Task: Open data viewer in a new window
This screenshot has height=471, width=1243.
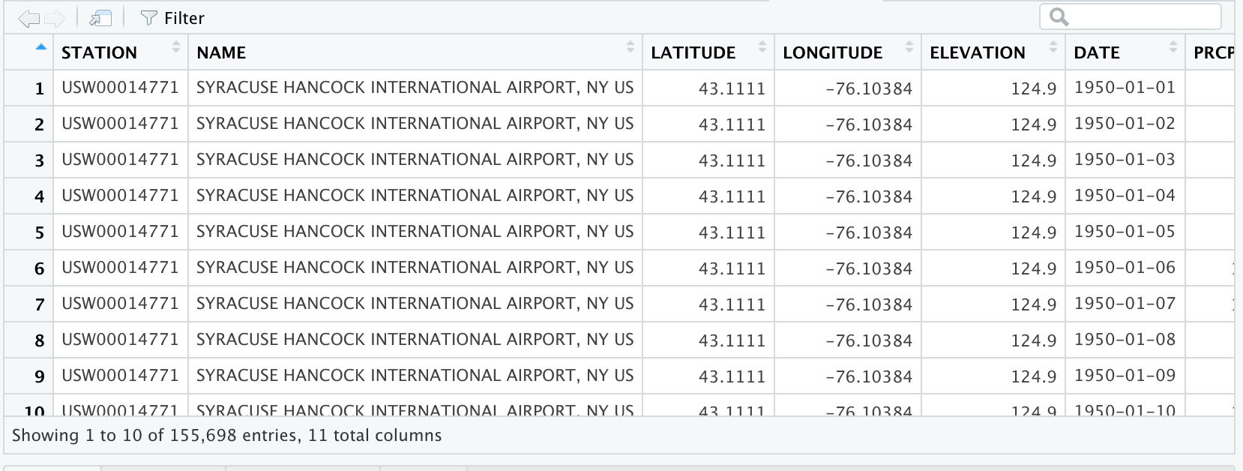Action: (x=100, y=18)
